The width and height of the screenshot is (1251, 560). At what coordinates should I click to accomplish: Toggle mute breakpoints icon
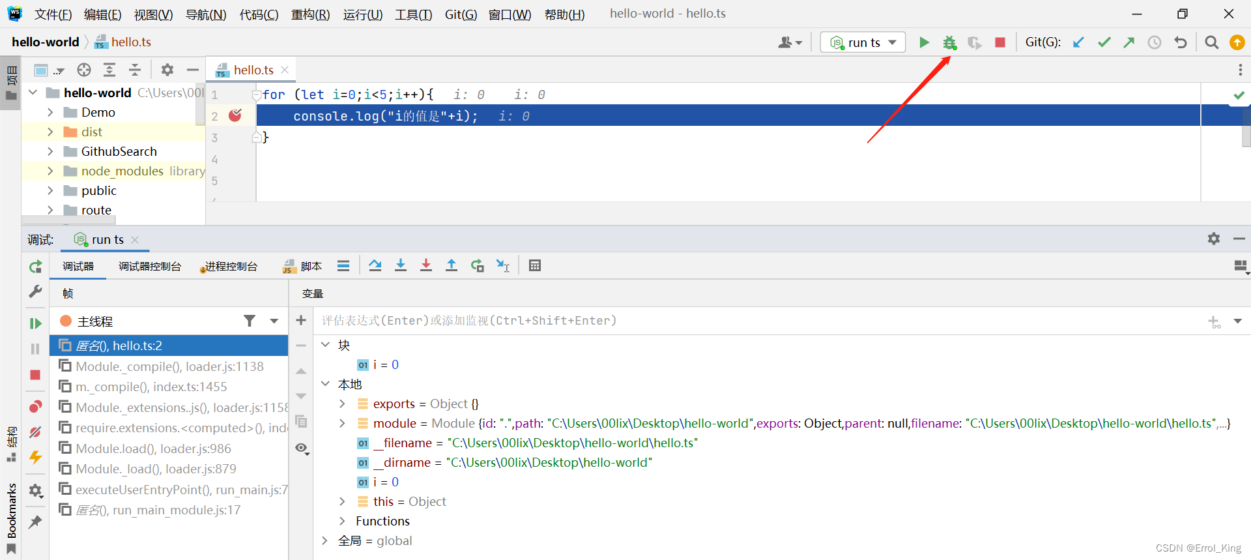(35, 432)
